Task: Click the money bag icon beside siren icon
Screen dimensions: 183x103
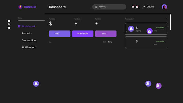Action: click(159, 86)
